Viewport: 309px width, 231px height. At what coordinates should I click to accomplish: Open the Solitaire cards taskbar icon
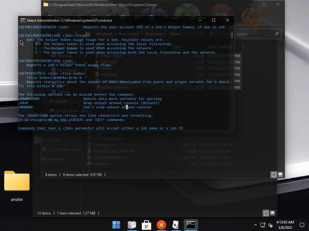pyautogui.click(x=176, y=225)
